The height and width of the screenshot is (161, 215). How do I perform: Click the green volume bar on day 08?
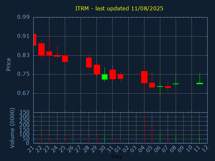(x=176, y=139)
